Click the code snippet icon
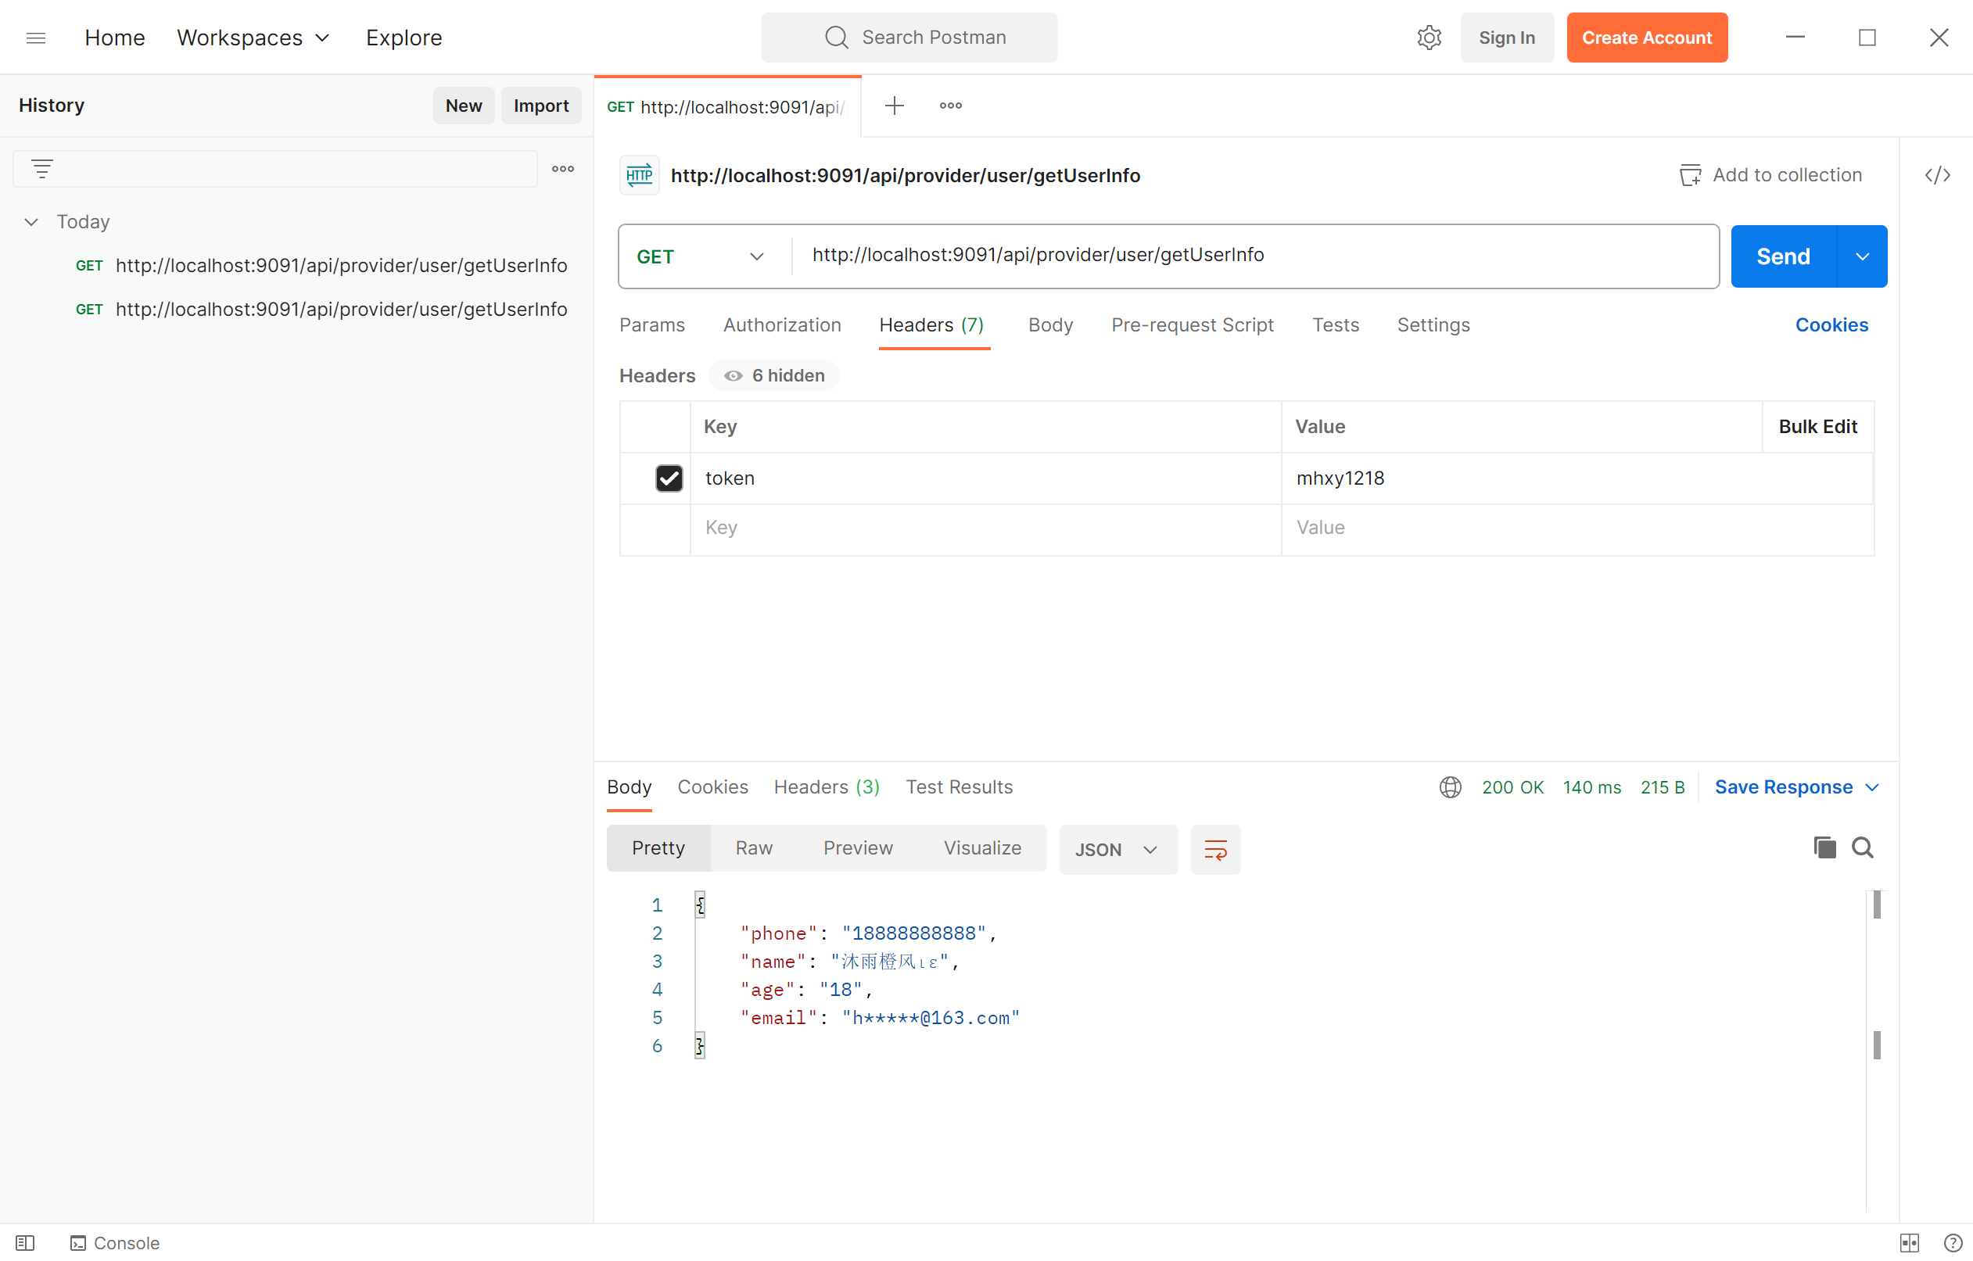1973x1261 pixels. click(x=1937, y=174)
